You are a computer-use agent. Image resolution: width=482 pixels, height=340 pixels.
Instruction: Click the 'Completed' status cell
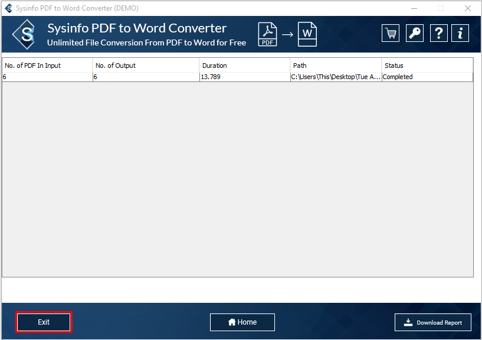[x=427, y=77]
